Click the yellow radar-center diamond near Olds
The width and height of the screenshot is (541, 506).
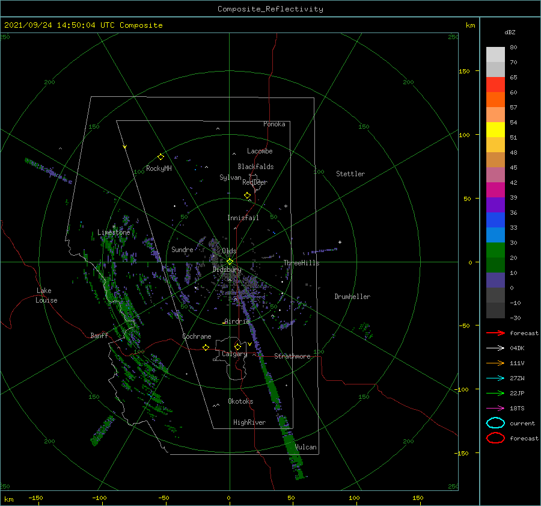[x=230, y=262]
